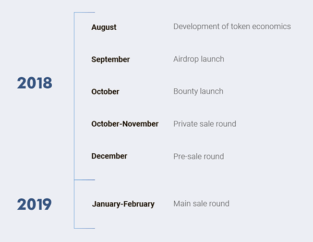Click the bottom timeline bracket tick
This screenshot has height=242, width=313.
tap(85, 228)
